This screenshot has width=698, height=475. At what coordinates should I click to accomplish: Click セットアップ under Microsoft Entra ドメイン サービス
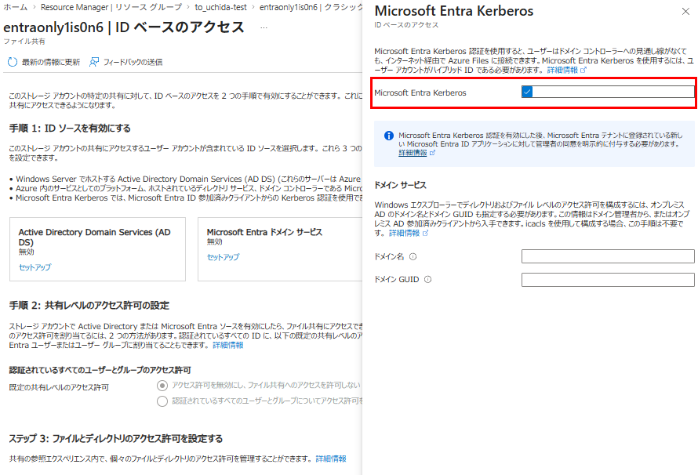(x=223, y=257)
